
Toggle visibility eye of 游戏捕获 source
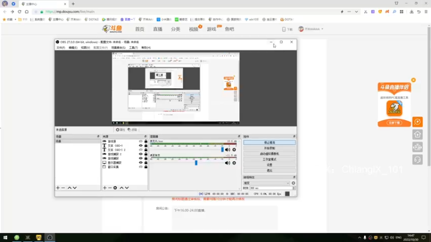141,158
